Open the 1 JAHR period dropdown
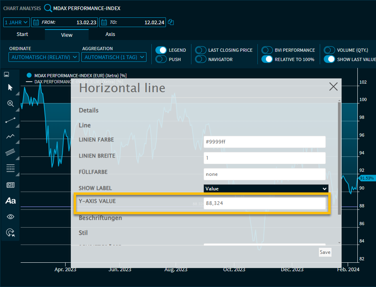 click(17, 22)
